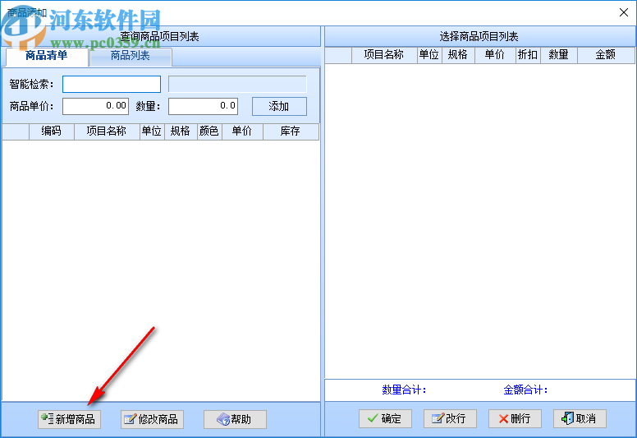Image resolution: width=637 pixels, height=438 pixels.
Task: Focus the 智能检索 search field
Action: click(x=112, y=84)
